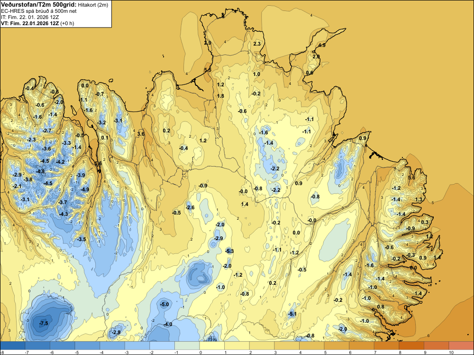This screenshot has width=474, height=355.
Task: Click the '1.3' temperature value
Action: tap(419, 199)
